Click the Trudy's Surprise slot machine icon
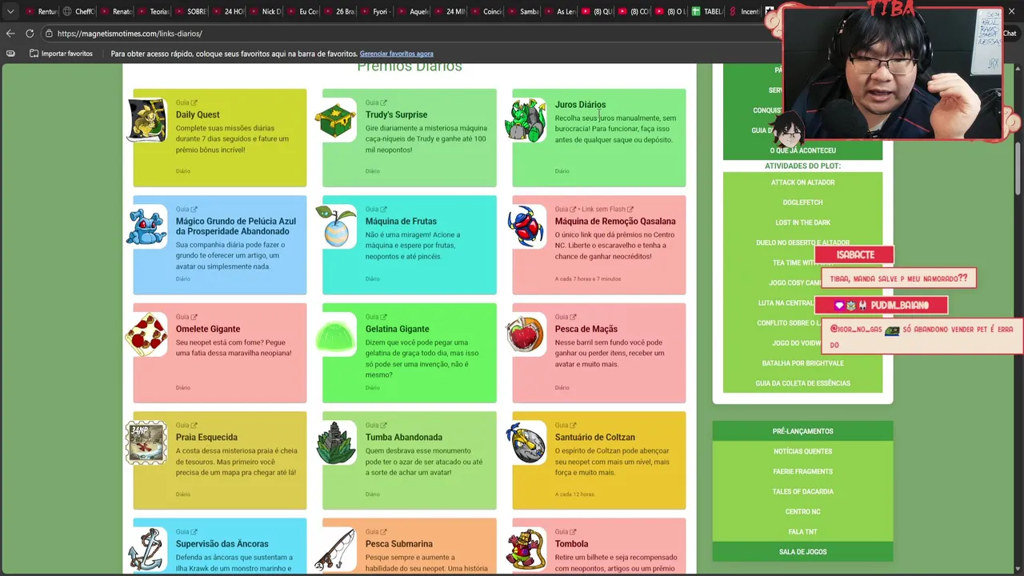Screen dimensions: 1024x576 coord(336,120)
